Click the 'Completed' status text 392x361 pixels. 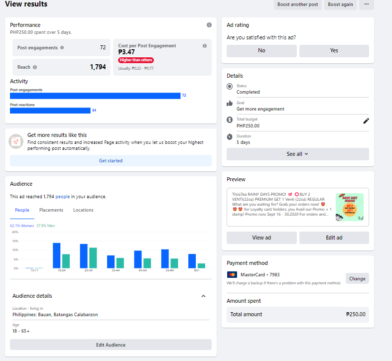248,92
